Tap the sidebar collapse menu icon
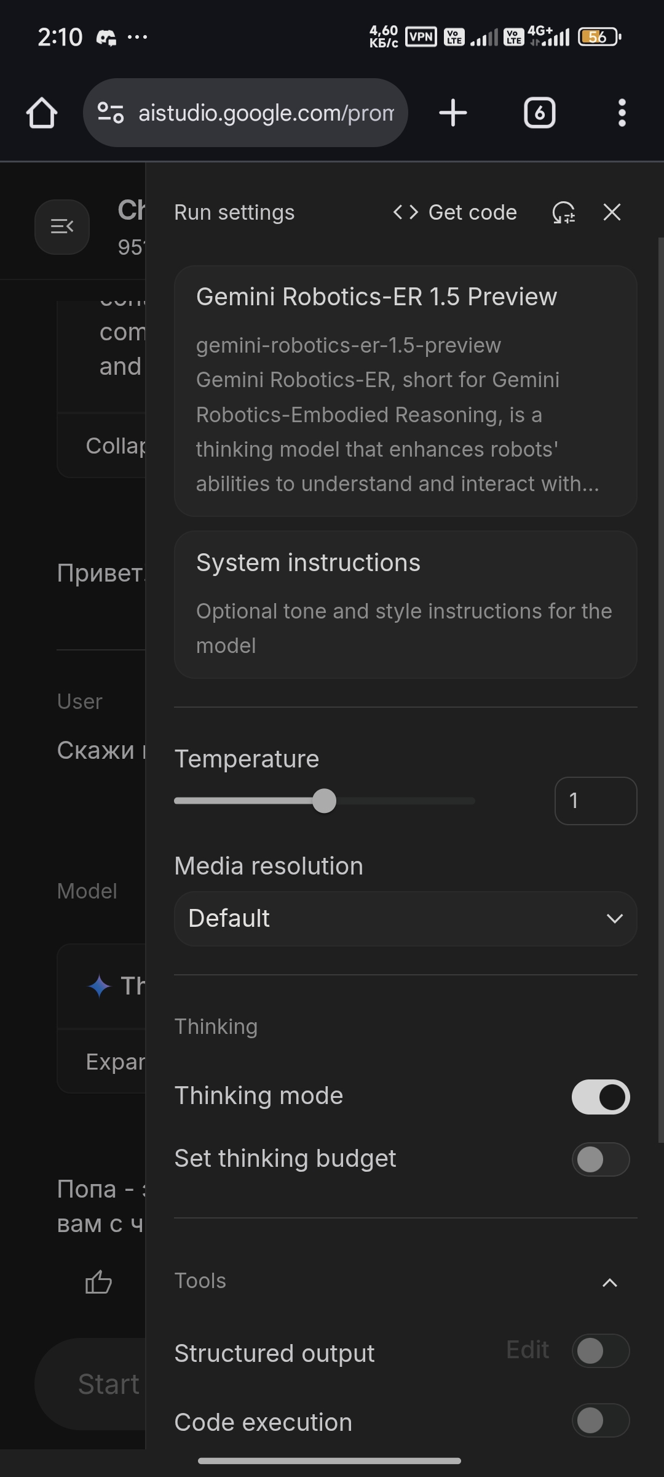664x1477 pixels. (62, 227)
